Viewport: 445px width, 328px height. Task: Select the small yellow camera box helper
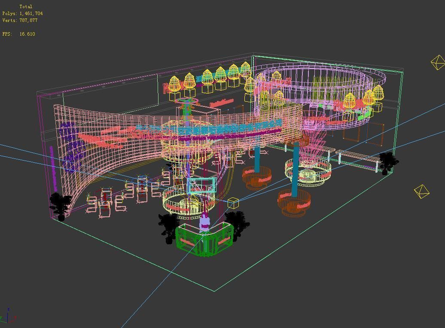[233, 203]
